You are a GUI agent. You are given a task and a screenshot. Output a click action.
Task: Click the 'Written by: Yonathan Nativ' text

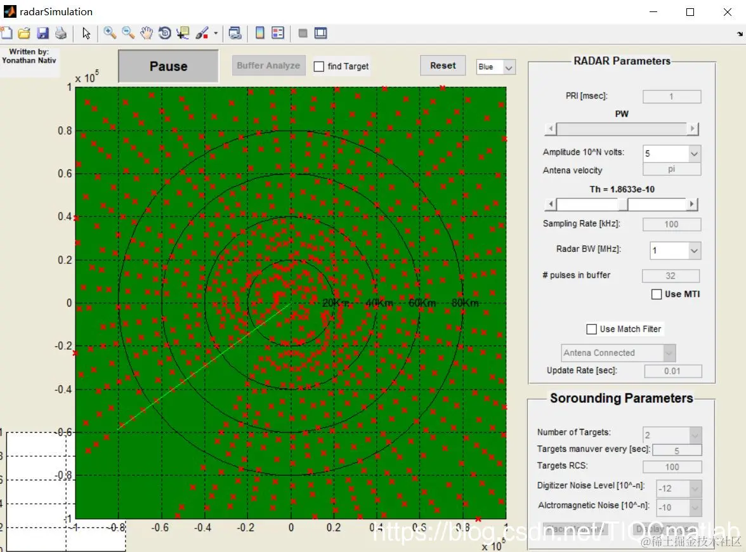coord(29,56)
